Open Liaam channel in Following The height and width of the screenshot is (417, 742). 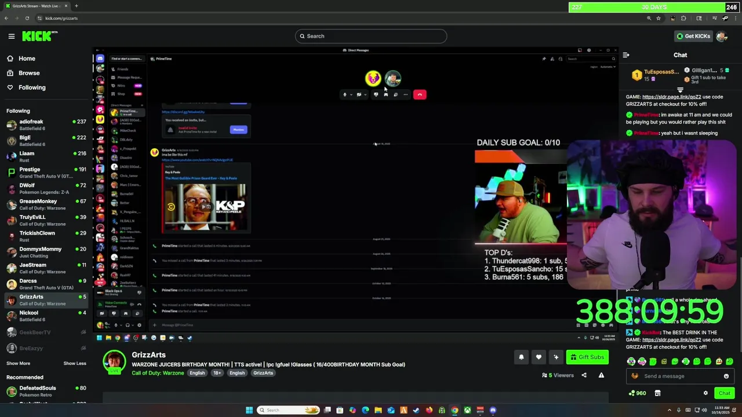46,156
